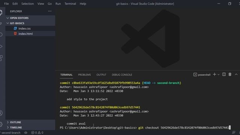
Task: Click the errors and warnings status indicator
Action: [x=37, y=132]
